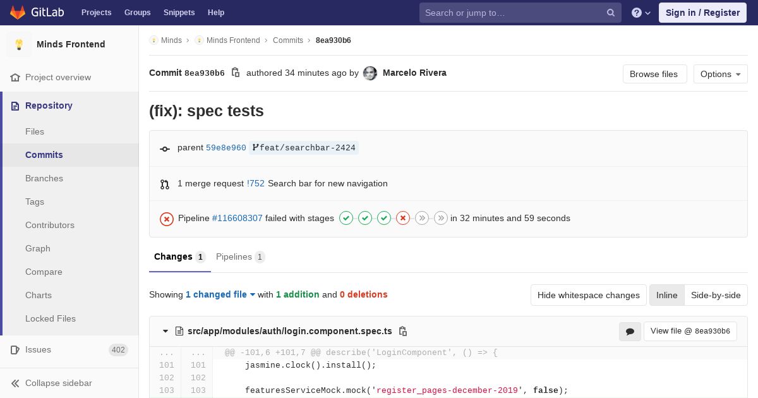Open merge request !752 link
The width and height of the screenshot is (758, 398).
(256, 183)
